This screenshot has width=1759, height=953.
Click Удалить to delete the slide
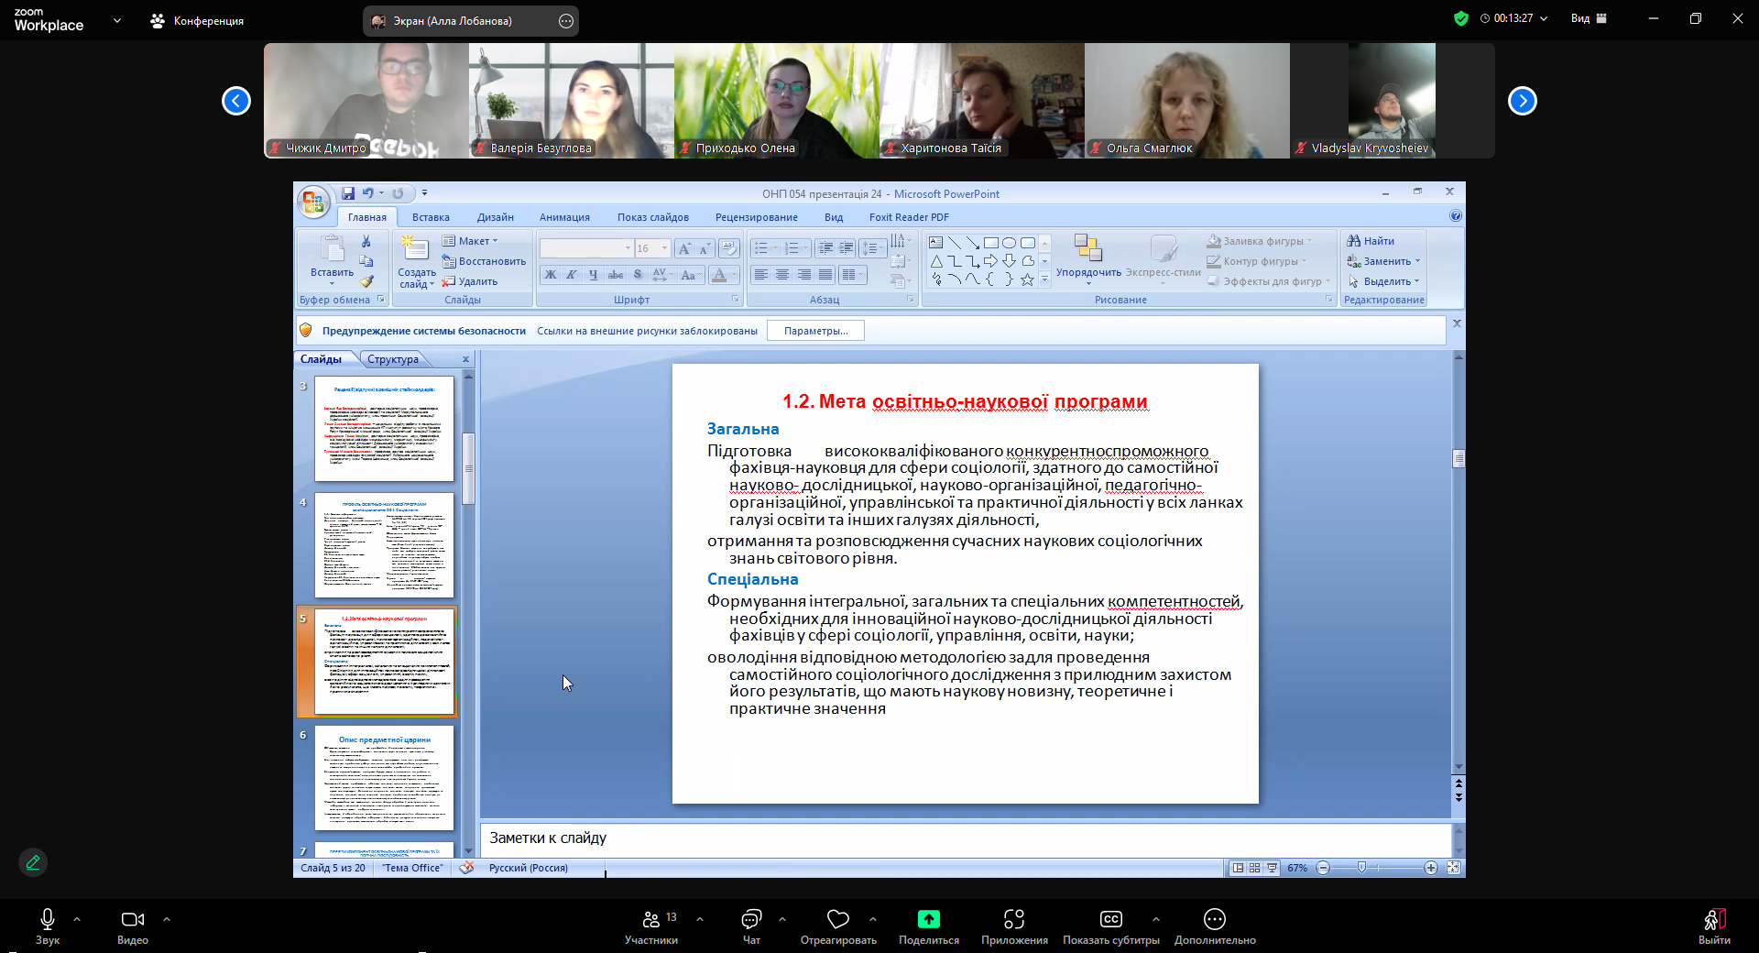(470, 281)
